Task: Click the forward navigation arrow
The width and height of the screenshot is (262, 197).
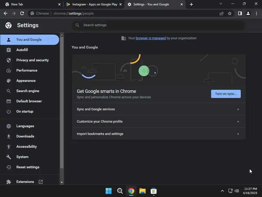Action: (14, 13)
